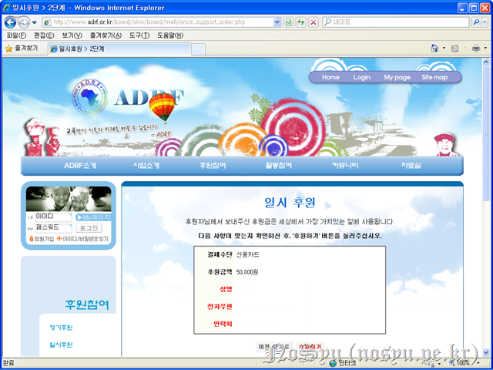Viewport: 493px width, 370px height.
Task: Click the Home icon in command bar
Action: pos(435,48)
